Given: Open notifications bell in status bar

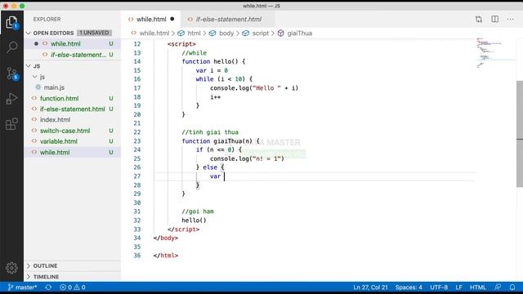Looking at the screenshot, I should (x=512, y=287).
